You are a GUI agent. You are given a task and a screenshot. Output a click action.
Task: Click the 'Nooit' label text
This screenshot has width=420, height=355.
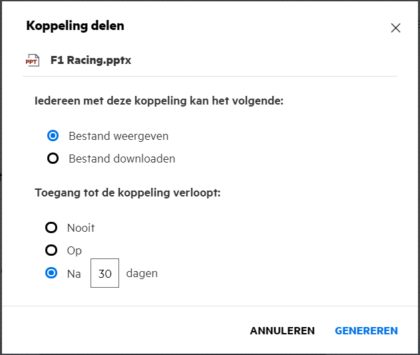[x=81, y=228]
